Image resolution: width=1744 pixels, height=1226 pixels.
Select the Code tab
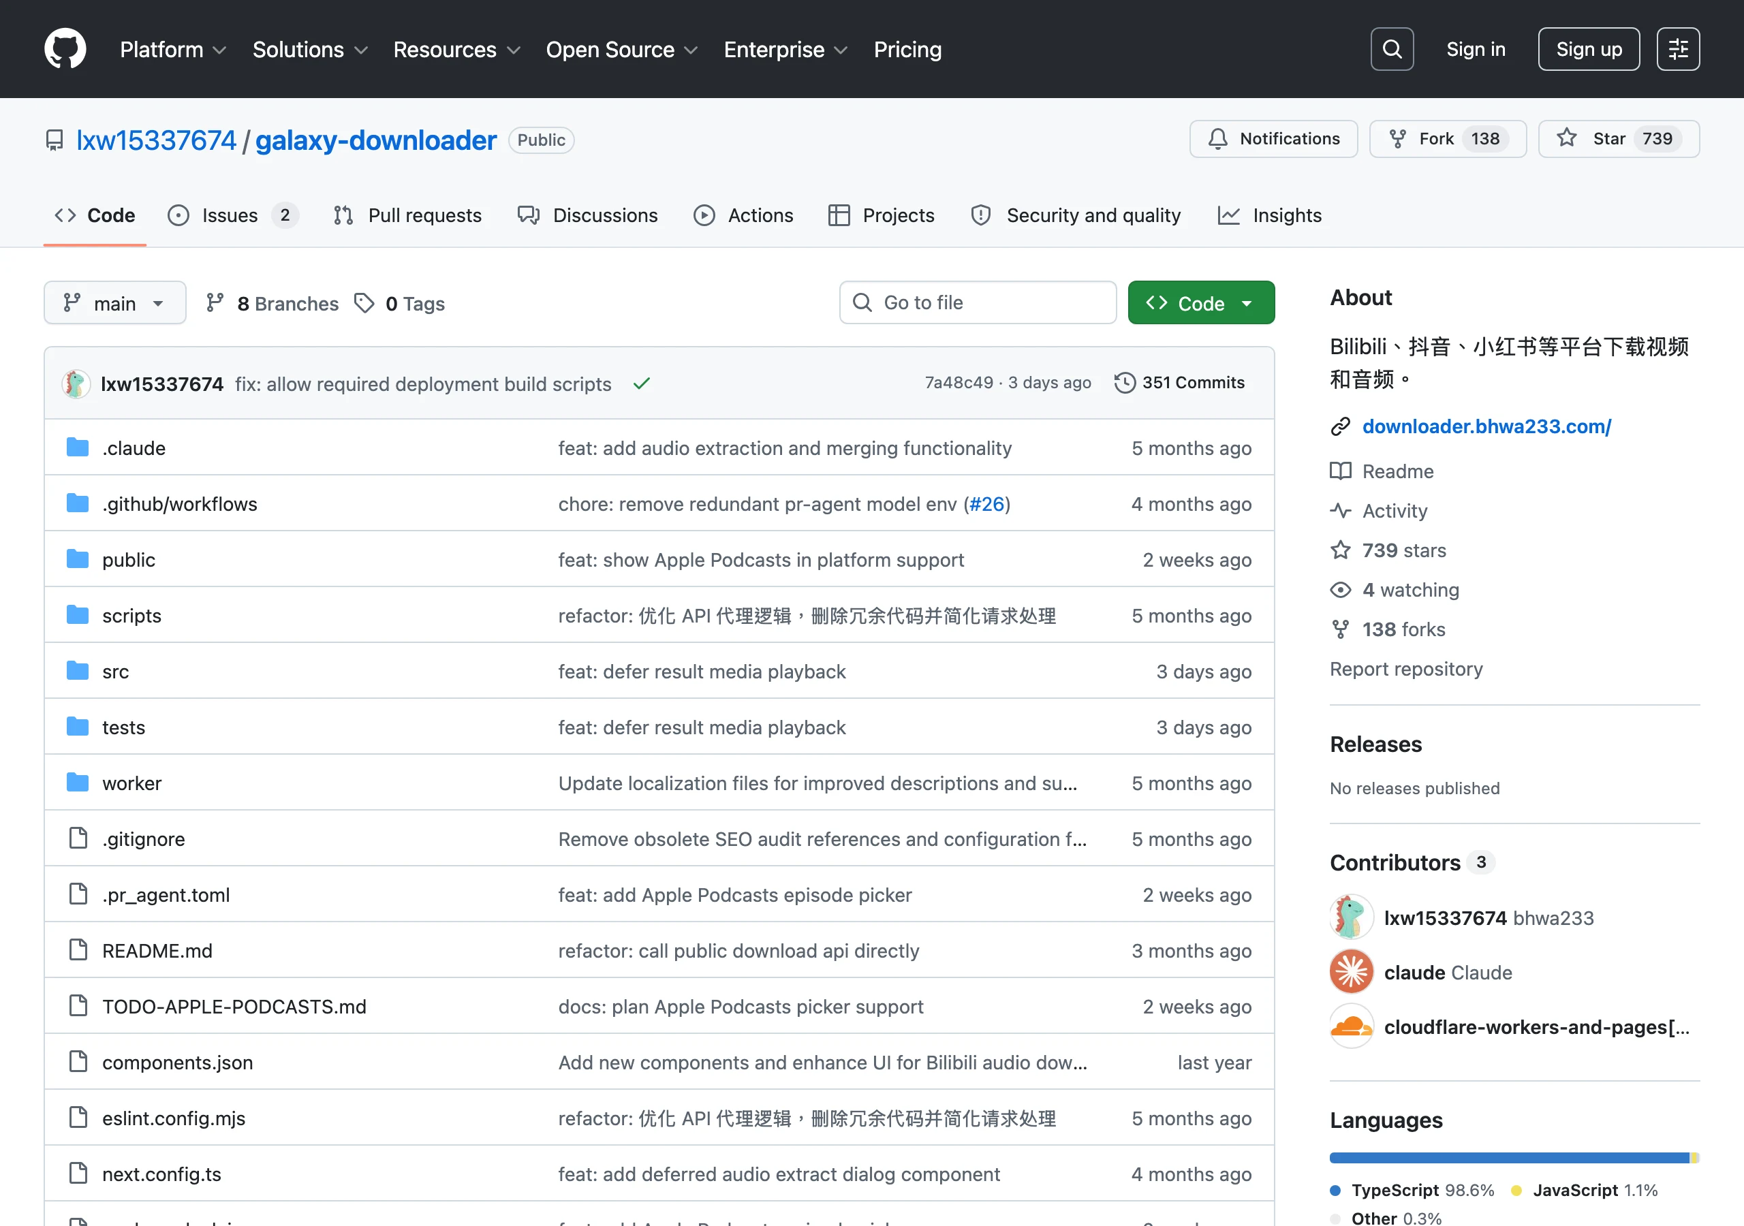(x=95, y=215)
